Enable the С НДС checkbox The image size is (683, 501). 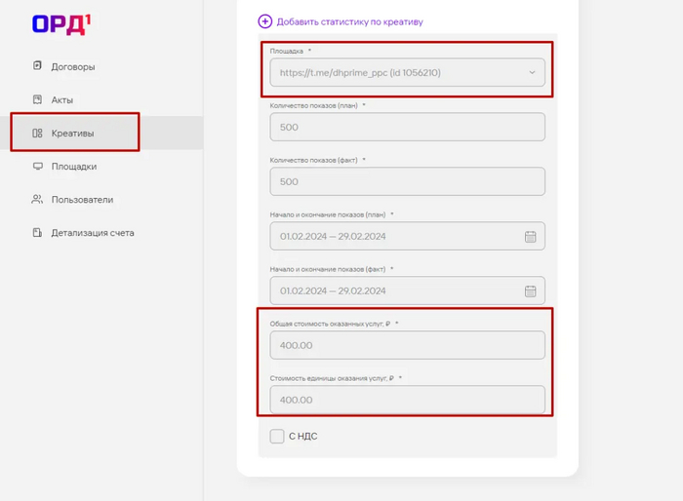277,436
